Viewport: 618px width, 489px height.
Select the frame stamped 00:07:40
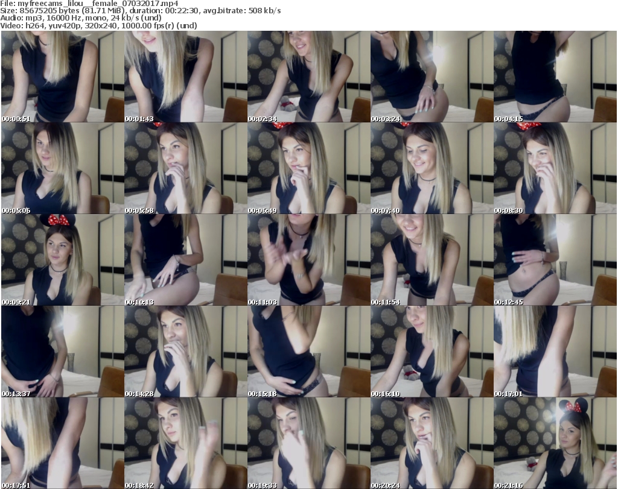pyautogui.click(x=432, y=168)
